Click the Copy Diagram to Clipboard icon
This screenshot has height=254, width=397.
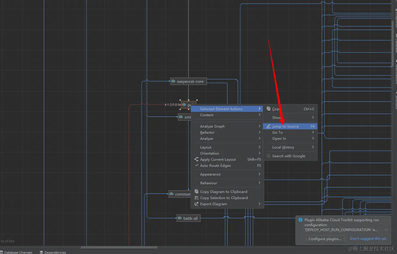click(196, 192)
